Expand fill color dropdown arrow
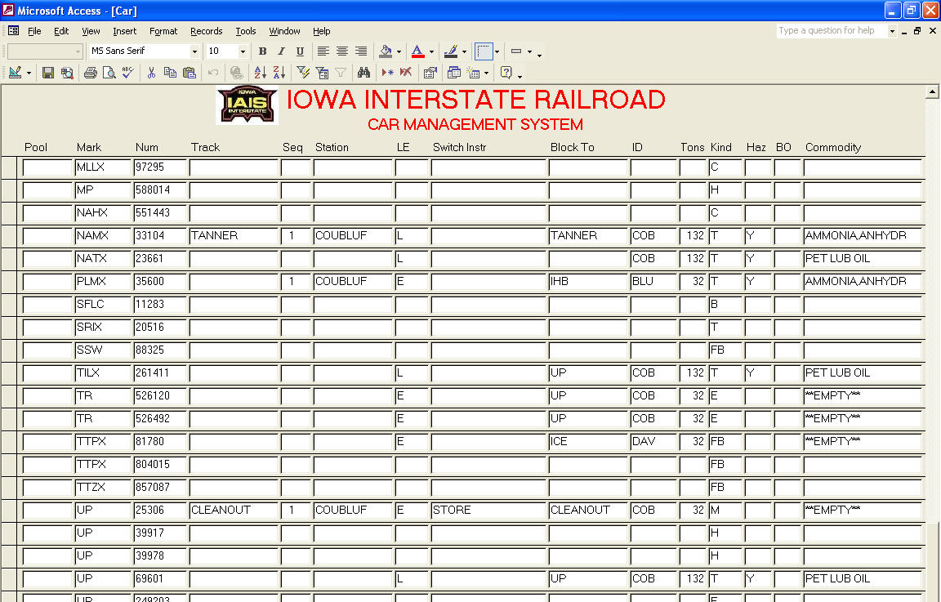This screenshot has height=602, width=941. pos(399,51)
